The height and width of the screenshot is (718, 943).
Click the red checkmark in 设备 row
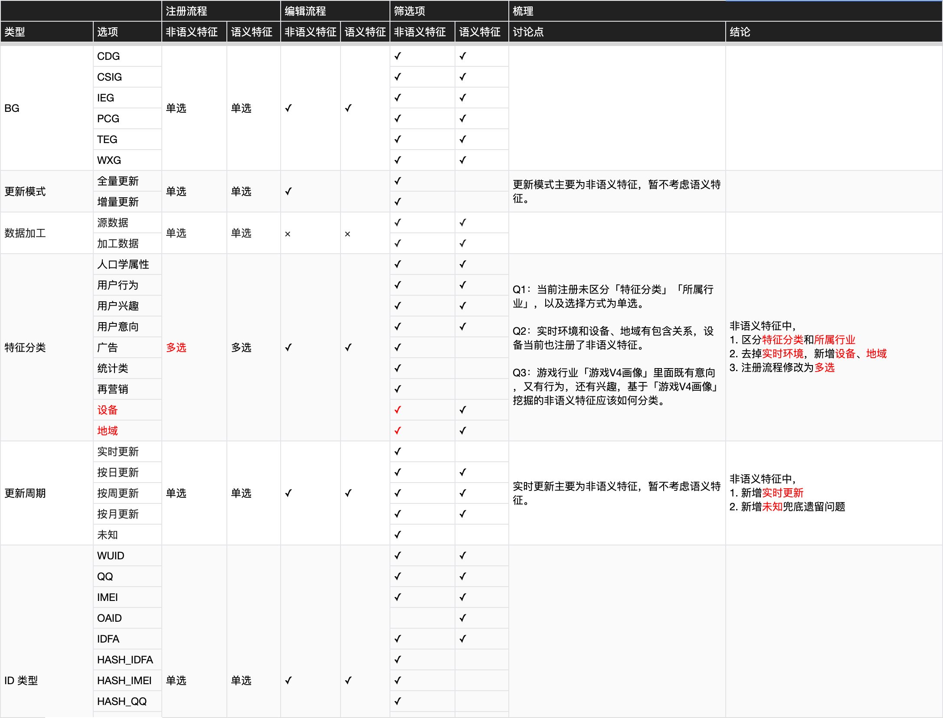click(x=398, y=410)
